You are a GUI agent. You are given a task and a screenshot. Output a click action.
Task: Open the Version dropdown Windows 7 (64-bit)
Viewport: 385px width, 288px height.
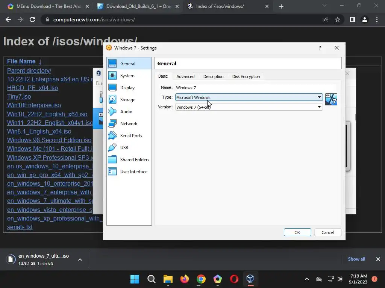(x=249, y=107)
